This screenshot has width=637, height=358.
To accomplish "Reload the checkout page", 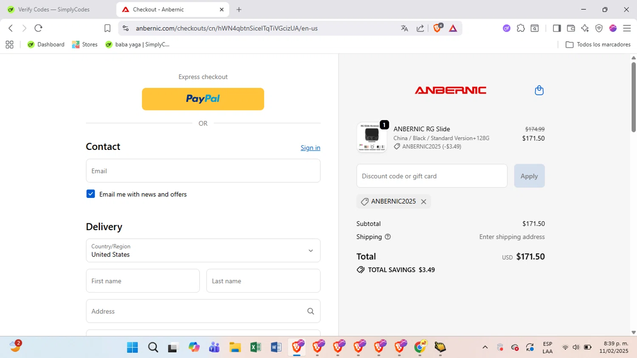I will coord(38,28).
